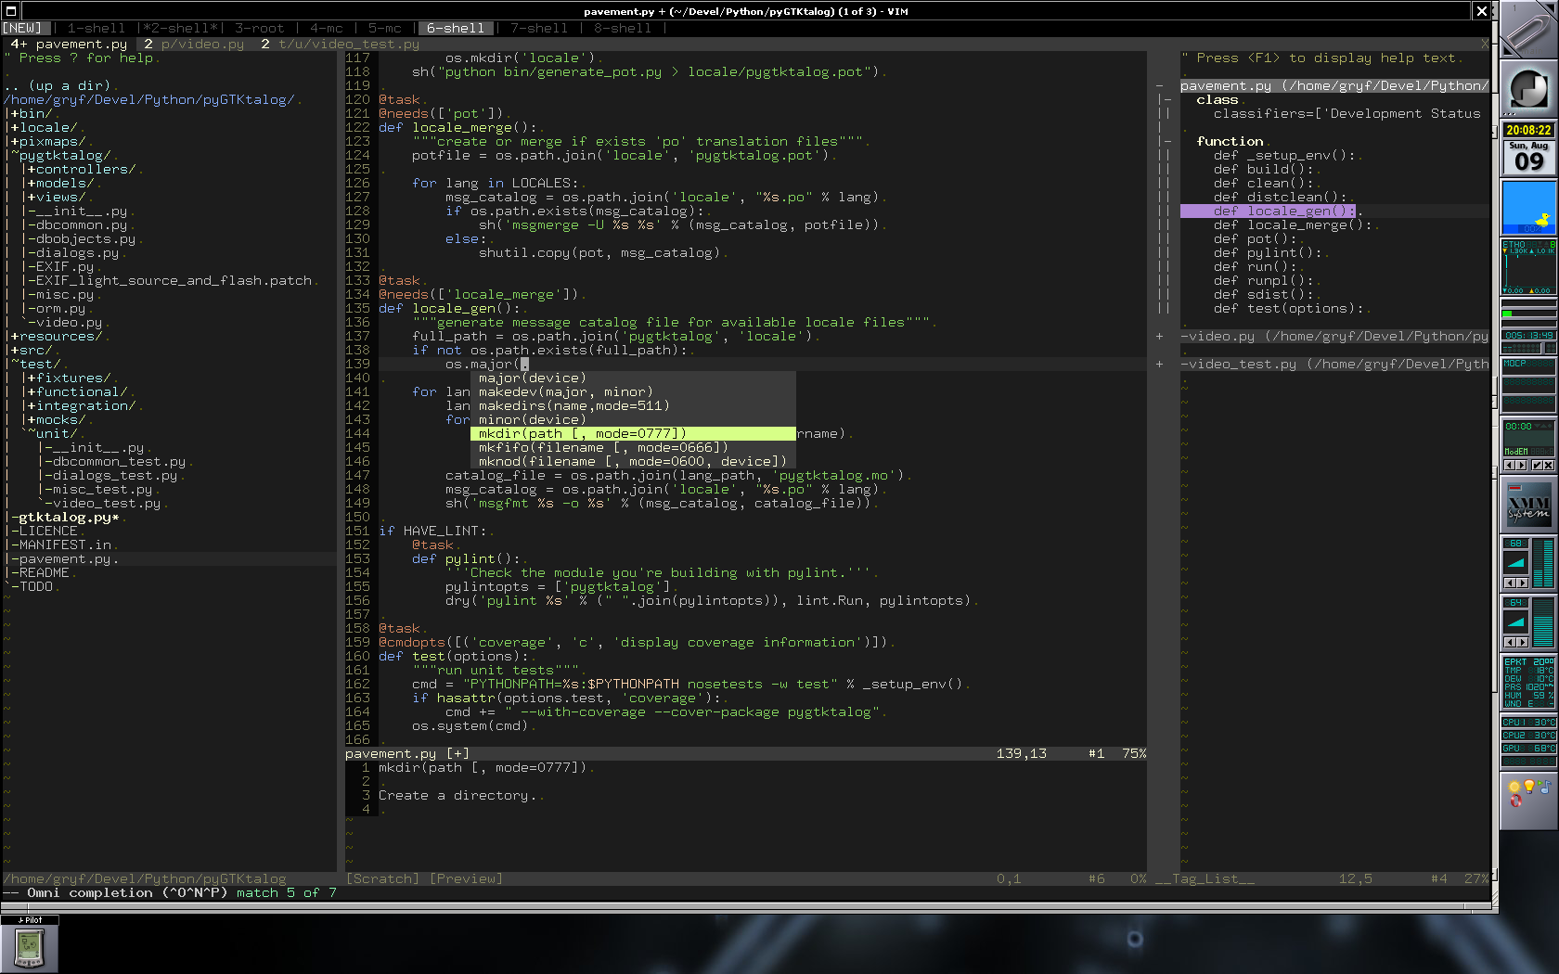
Task: Open the t/u/video_test.py vim tab
Action: pos(341,44)
